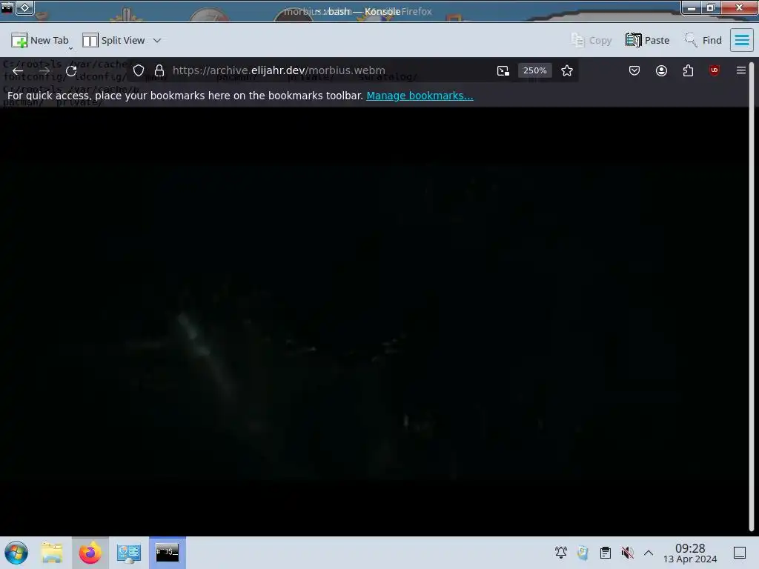Click the Firefox forward arrow
Image resolution: width=759 pixels, height=569 pixels.
(44, 71)
